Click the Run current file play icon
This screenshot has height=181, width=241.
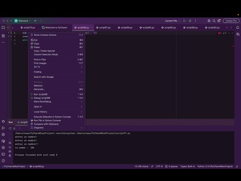coord(184,21)
